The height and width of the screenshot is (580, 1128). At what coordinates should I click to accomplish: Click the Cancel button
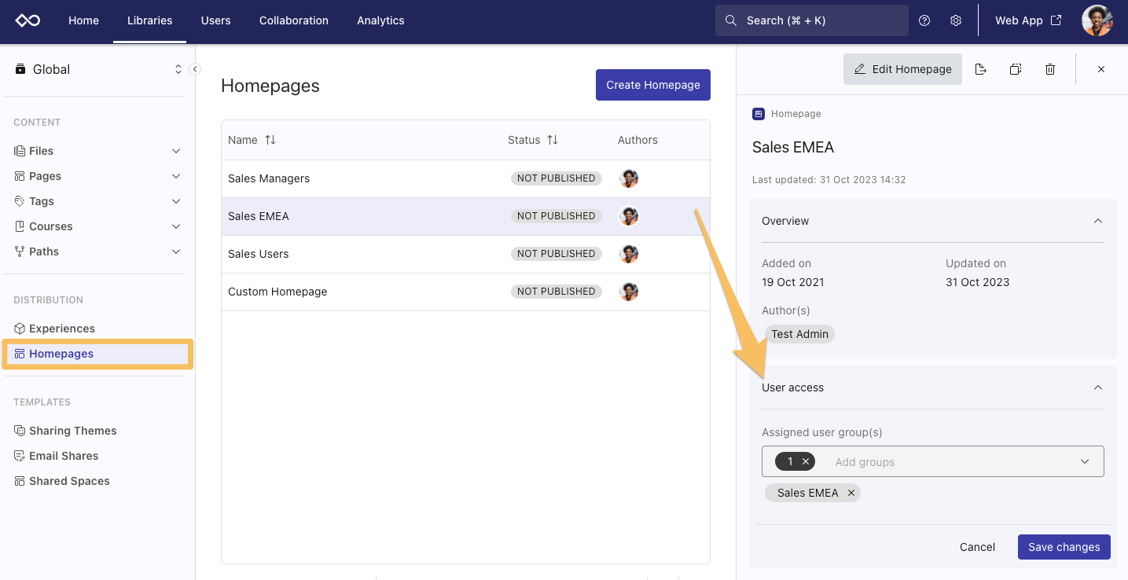click(x=977, y=547)
